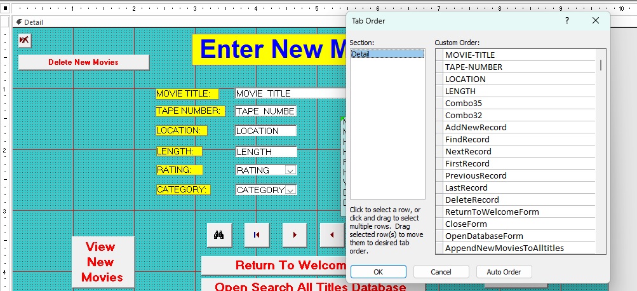The width and height of the screenshot is (637, 291).
Task: Click the question mark help icon in Tab Order
Action: [x=567, y=20]
